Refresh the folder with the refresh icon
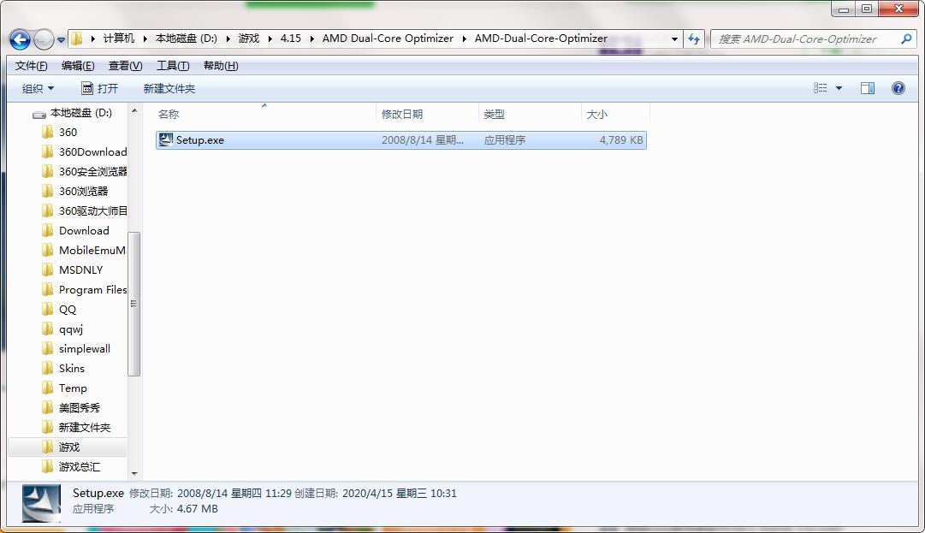Viewport: 925px width, 533px height. [694, 39]
